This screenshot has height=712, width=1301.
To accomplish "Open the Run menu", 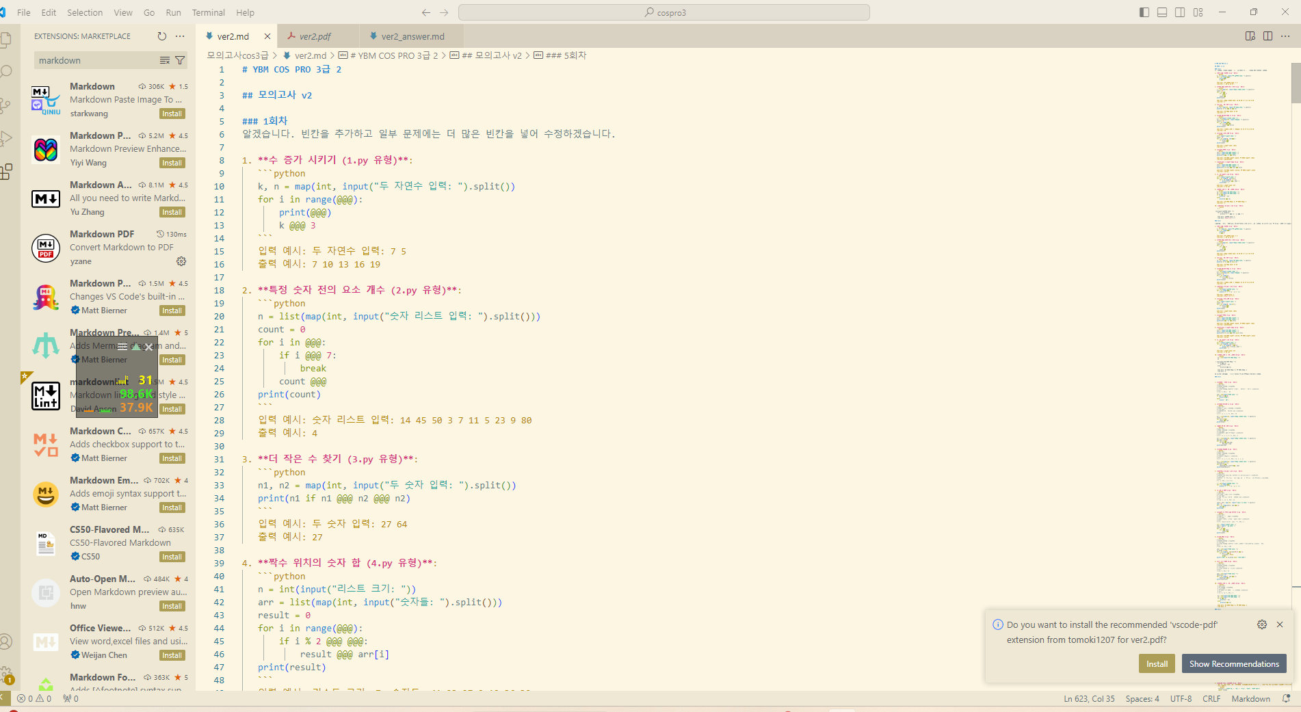I will (x=173, y=12).
